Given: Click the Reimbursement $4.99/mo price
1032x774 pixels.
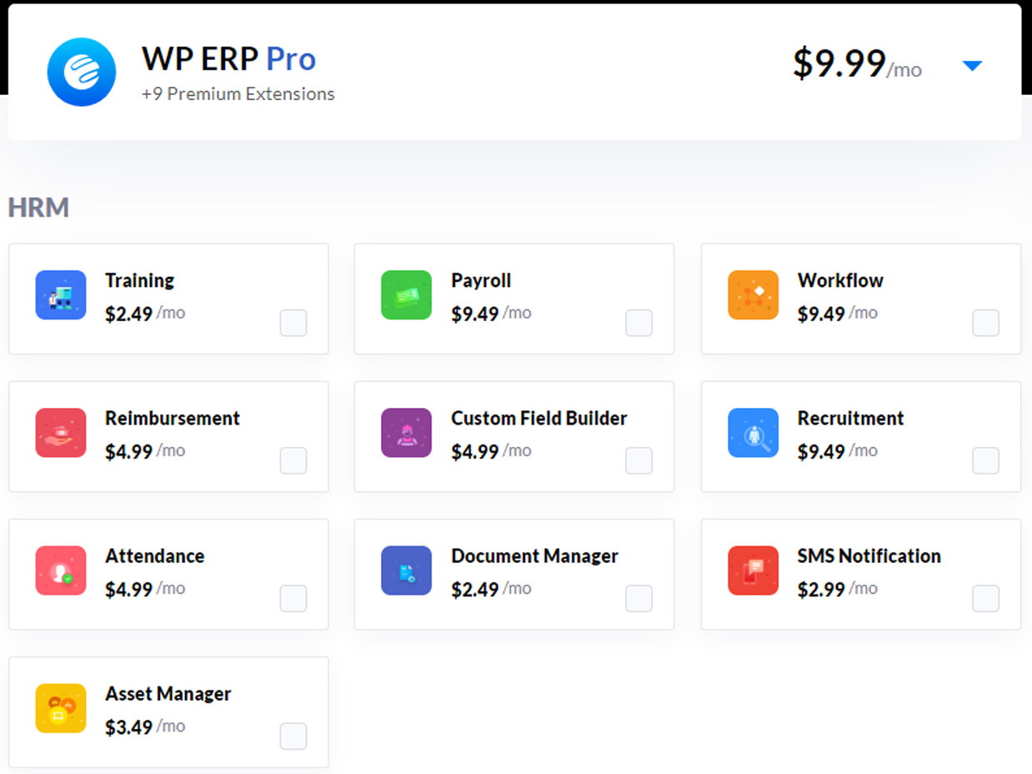Looking at the screenshot, I should click(145, 451).
